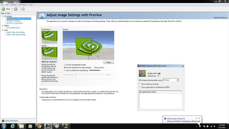Click the Performance preview thumbnail
229x129 pixels.
tap(49, 37)
